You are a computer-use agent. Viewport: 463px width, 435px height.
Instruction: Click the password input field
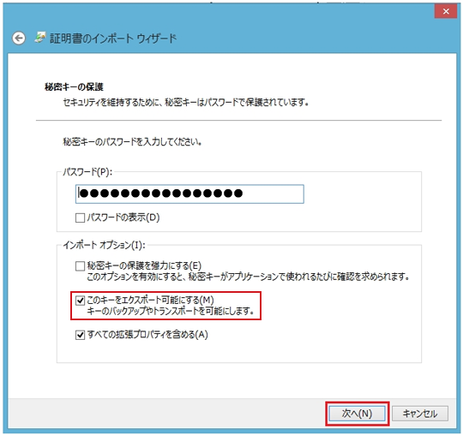(x=189, y=194)
